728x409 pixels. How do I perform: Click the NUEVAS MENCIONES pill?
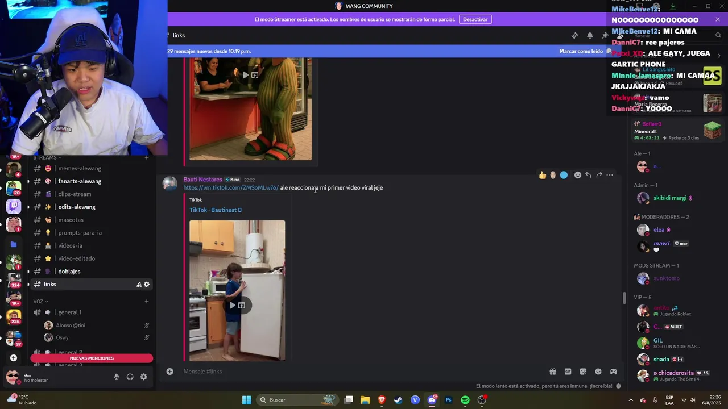tap(92, 358)
